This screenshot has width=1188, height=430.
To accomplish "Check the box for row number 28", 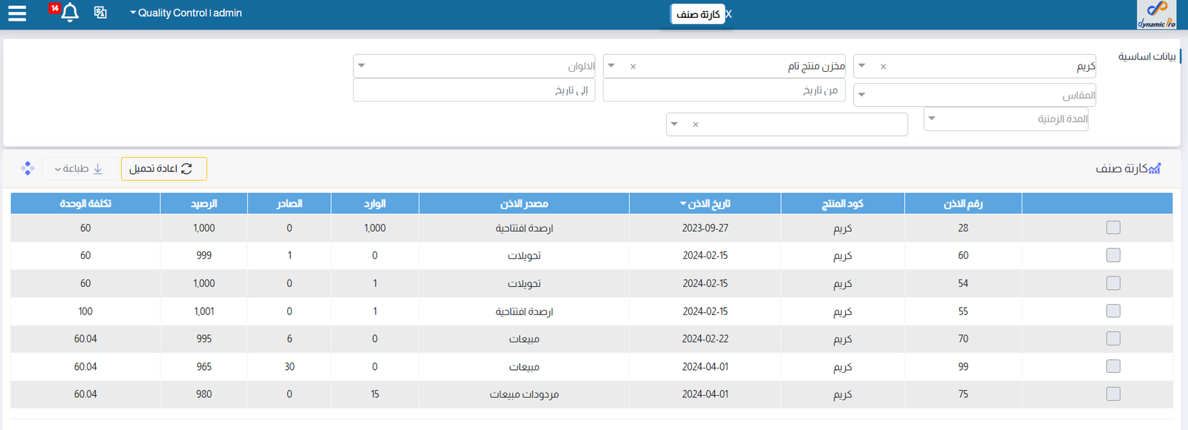I will 1112,228.
